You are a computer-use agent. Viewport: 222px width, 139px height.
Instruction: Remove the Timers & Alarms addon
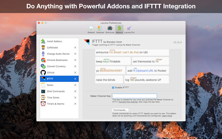pos(75,104)
